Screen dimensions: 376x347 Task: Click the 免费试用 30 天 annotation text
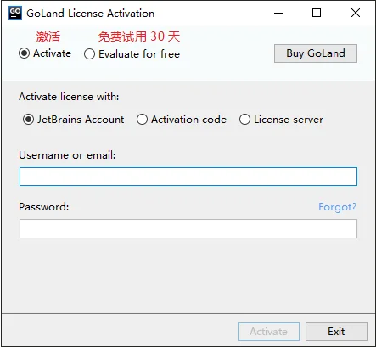pos(139,36)
